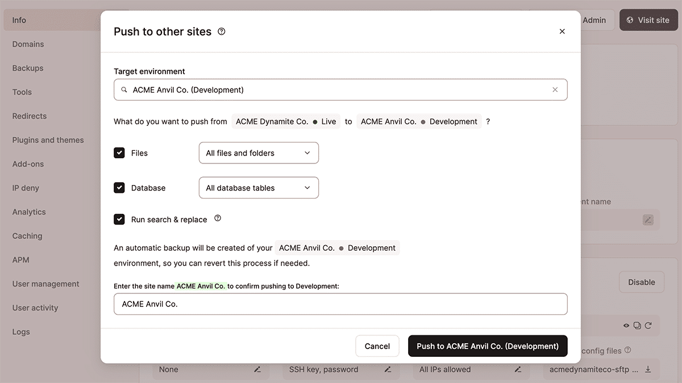Expand the All database tables selector
Screen dimensions: 682x383
pos(259,187)
